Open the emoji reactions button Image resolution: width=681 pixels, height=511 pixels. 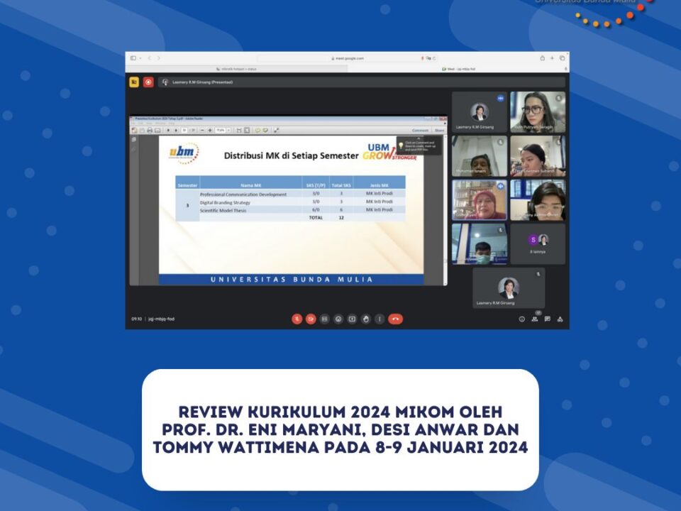[338, 319]
